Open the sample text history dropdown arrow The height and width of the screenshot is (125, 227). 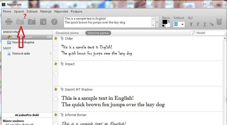pyautogui.click(x=157, y=22)
